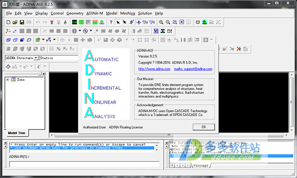The width and height of the screenshot is (297, 178).
Task: Open the Control menu
Action: (57, 13)
